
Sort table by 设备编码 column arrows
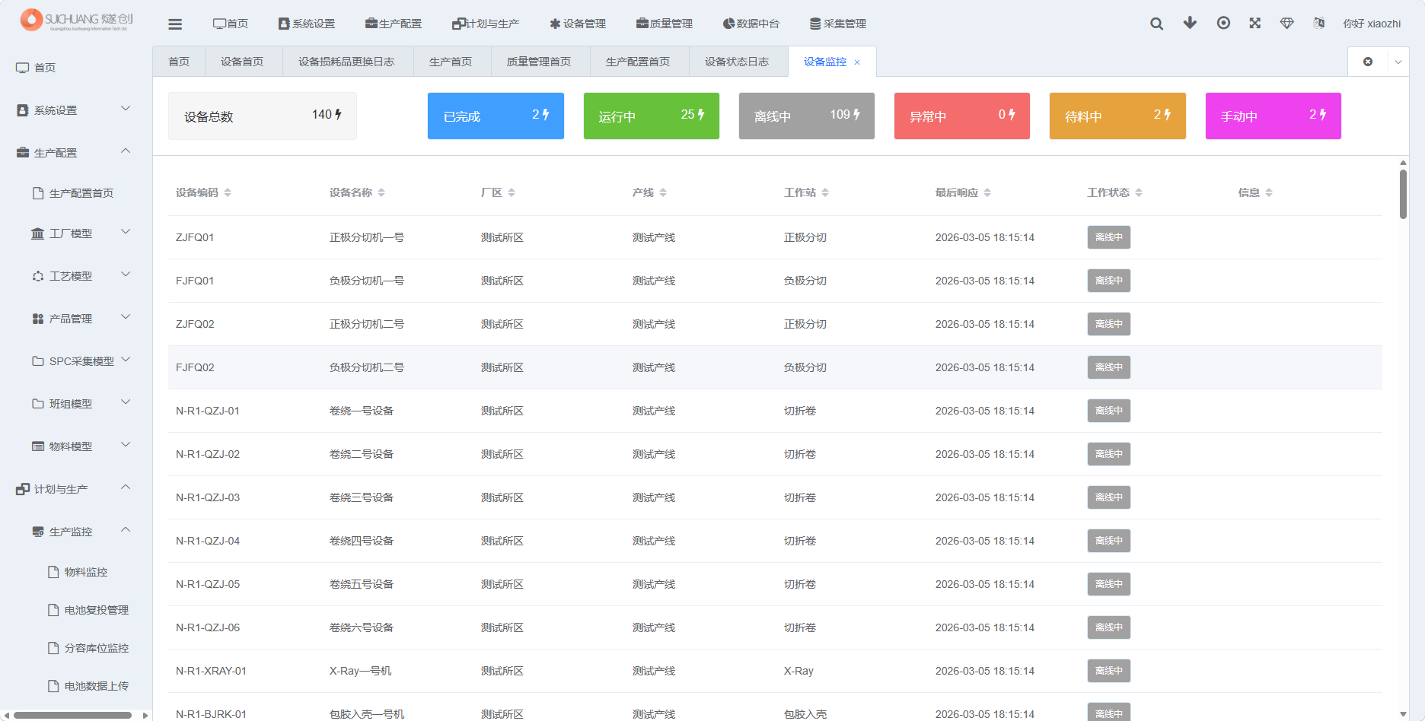tap(228, 192)
